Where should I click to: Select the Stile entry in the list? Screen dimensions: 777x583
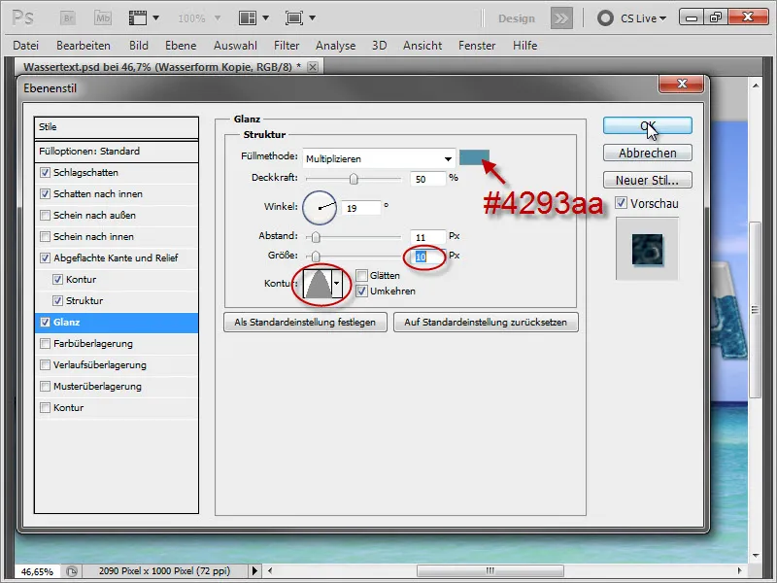[x=117, y=127]
